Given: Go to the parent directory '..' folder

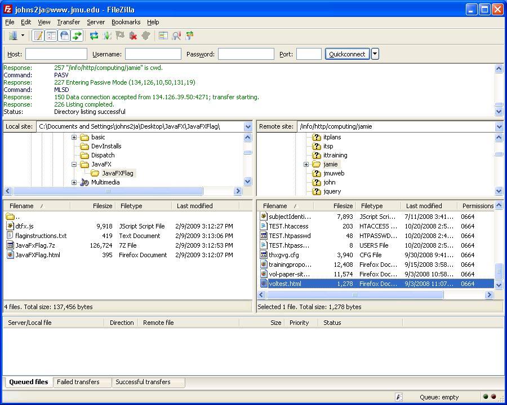Looking at the screenshot, I should pos(13,217).
